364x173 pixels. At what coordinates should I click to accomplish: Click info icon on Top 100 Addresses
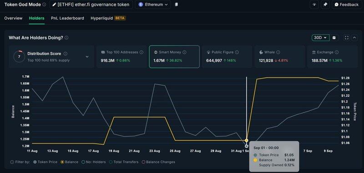coord(142,52)
